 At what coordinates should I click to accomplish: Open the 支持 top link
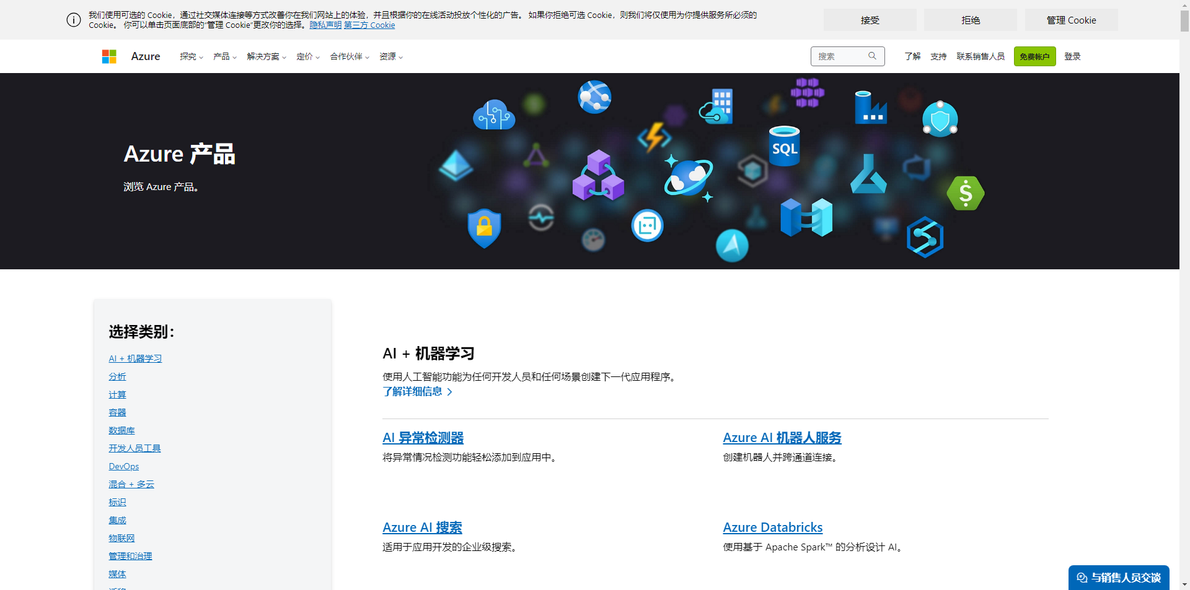pyautogui.click(x=938, y=56)
